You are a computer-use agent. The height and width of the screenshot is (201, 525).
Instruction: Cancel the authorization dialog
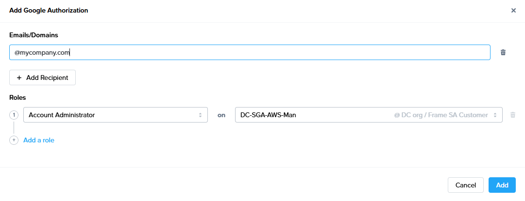click(x=465, y=185)
